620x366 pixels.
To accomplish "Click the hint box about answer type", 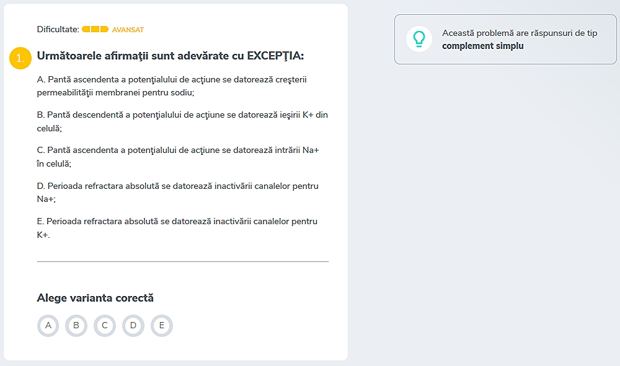I will tap(505, 39).
